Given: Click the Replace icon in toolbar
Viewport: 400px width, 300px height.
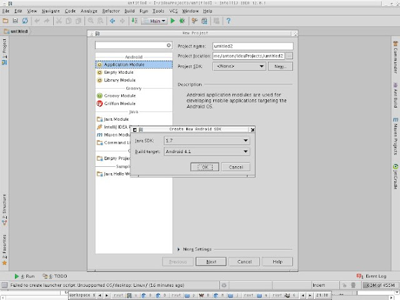Looking at the screenshot, I should (100, 21).
